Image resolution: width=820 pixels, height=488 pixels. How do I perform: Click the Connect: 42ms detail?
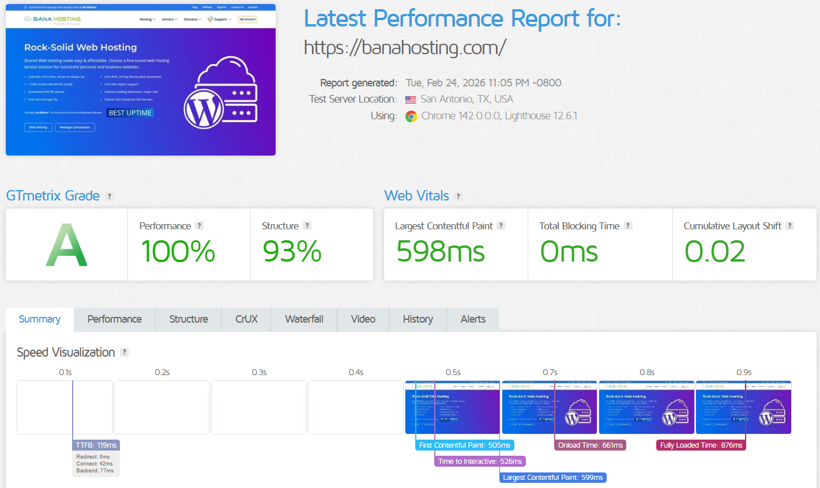point(95,464)
